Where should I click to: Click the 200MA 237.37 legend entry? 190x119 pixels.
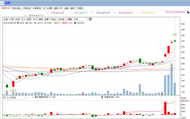34,15
